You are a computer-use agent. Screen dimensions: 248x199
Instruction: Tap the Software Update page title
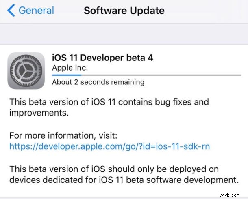pos(124,11)
